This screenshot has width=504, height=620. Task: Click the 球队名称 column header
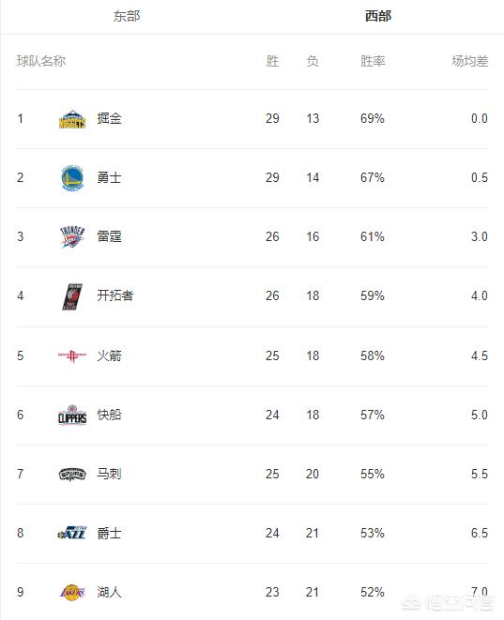[41, 61]
